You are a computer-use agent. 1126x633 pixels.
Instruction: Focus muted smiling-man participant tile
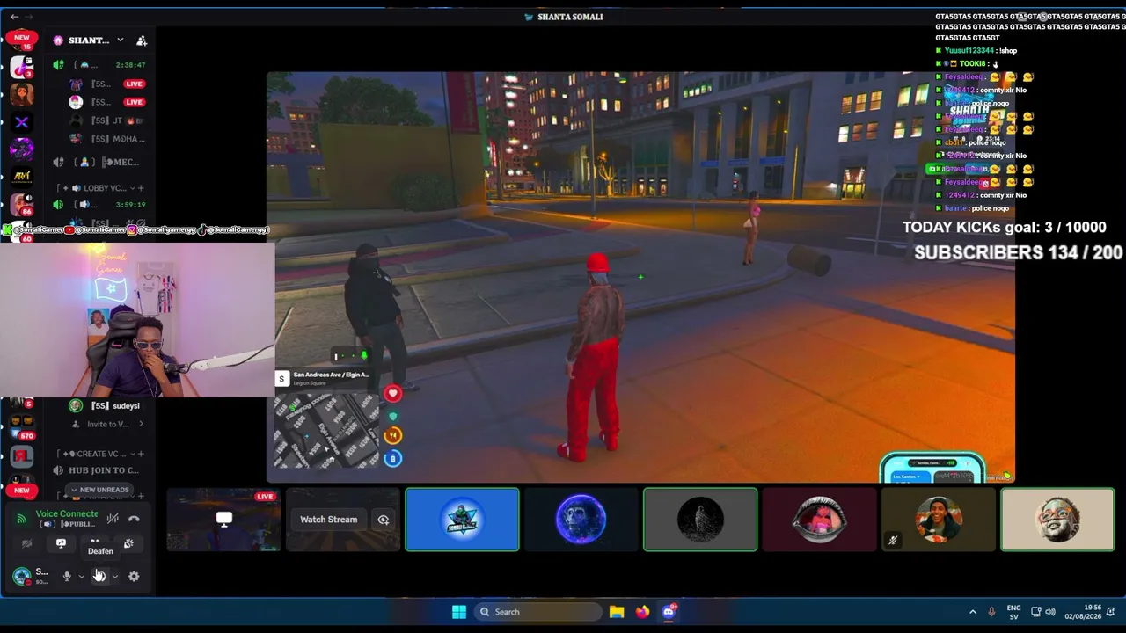pos(938,520)
